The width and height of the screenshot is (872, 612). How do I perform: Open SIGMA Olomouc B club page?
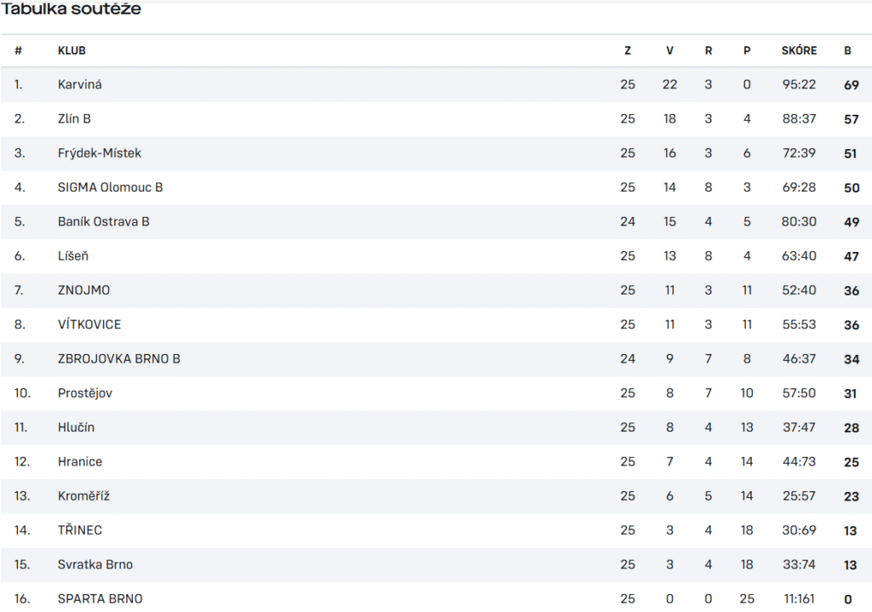(111, 187)
